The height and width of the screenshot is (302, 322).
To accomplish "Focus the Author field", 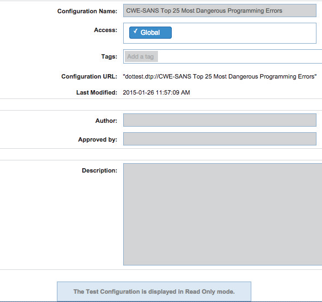I will click(x=219, y=120).
